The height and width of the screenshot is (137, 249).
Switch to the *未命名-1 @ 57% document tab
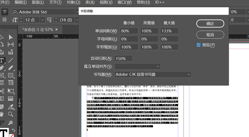click(x=38, y=29)
